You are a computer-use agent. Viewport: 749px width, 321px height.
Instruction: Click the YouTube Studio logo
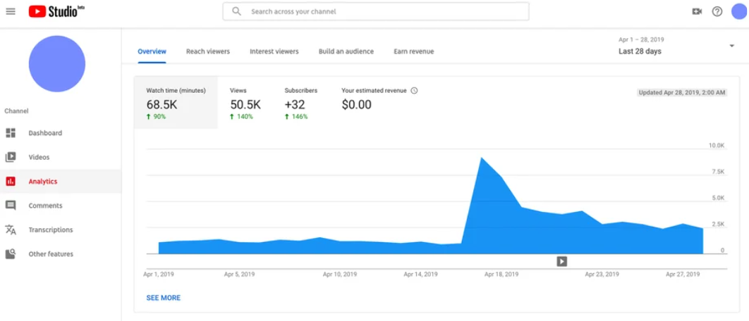pos(56,11)
